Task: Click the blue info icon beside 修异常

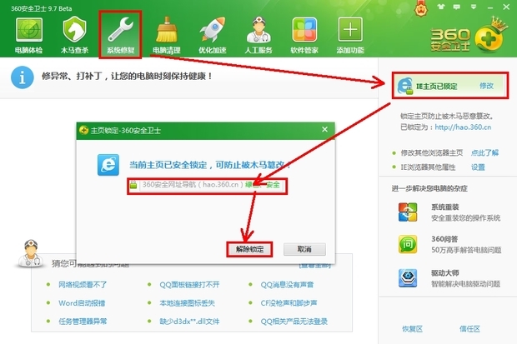Action: tap(22, 77)
